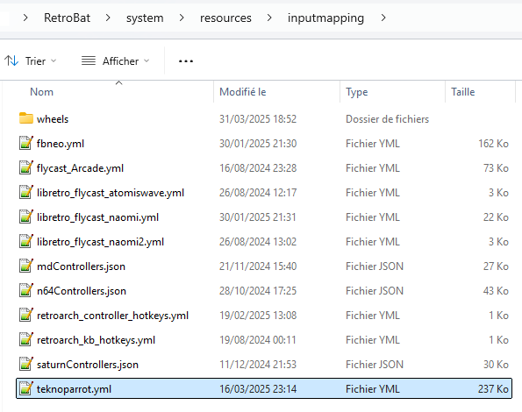This screenshot has height=412, width=522.
Task: Select the fbneo.yml file icon
Action: 26,143
